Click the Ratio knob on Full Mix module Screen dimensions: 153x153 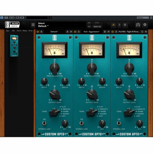119,81
